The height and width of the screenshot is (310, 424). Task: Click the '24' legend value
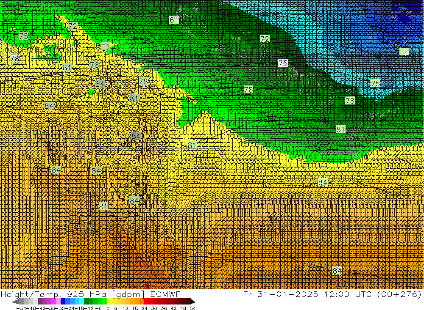tap(145, 308)
